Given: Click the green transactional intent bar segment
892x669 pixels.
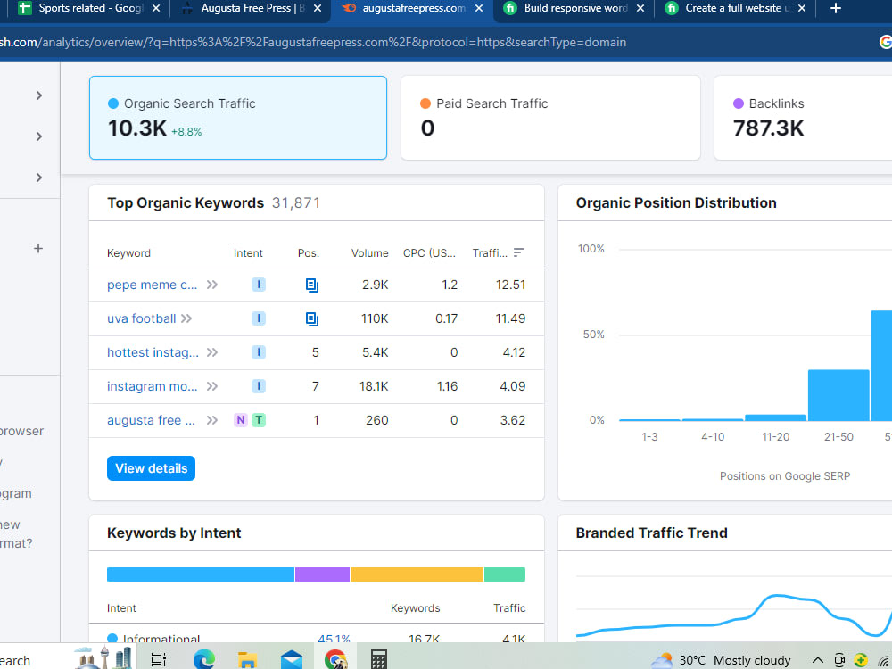Looking at the screenshot, I should coord(505,574).
